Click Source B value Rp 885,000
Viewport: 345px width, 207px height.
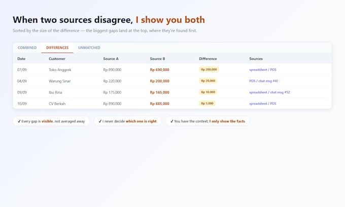click(159, 104)
